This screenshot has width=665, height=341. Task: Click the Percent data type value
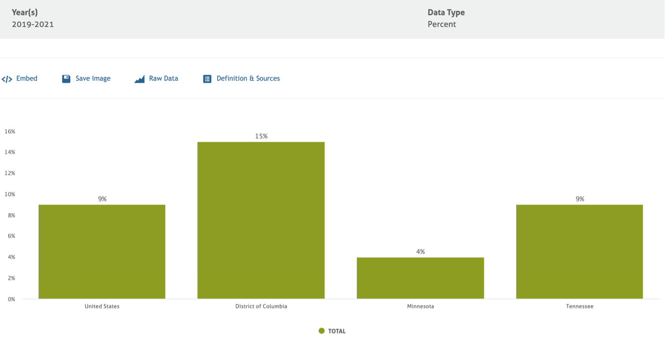(x=442, y=24)
